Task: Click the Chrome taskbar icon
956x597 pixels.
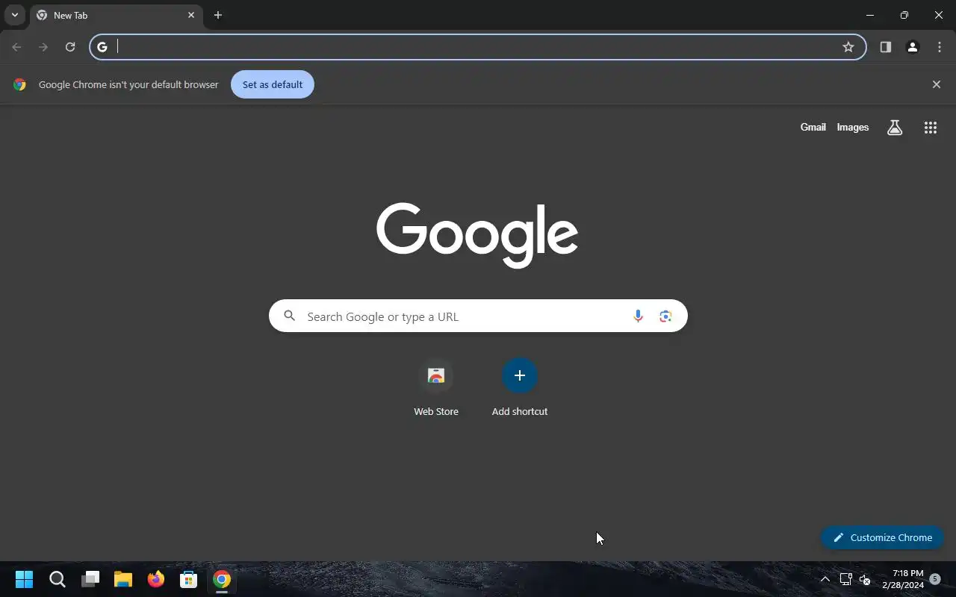Action: [x=222, y=579]
